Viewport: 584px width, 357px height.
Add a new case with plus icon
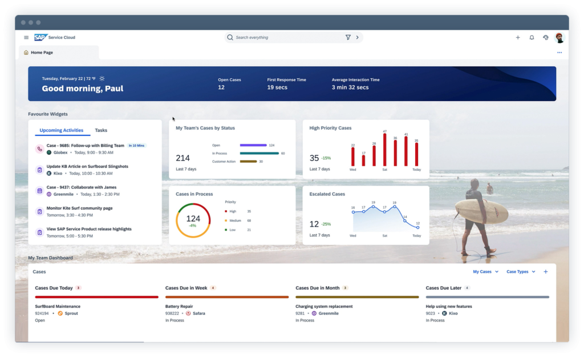(545, 272)
